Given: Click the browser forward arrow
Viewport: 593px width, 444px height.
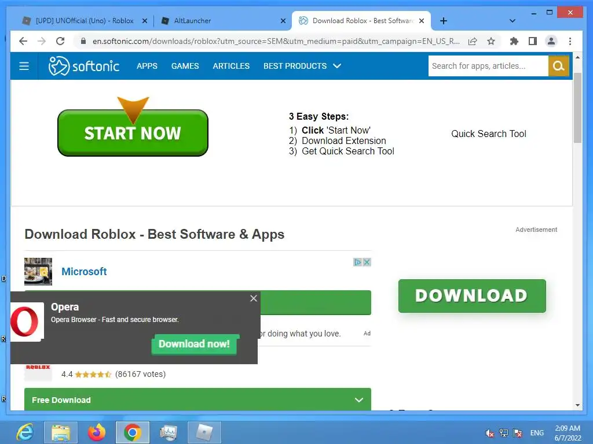Looking at the screenshot, I should tap(42, 41).
